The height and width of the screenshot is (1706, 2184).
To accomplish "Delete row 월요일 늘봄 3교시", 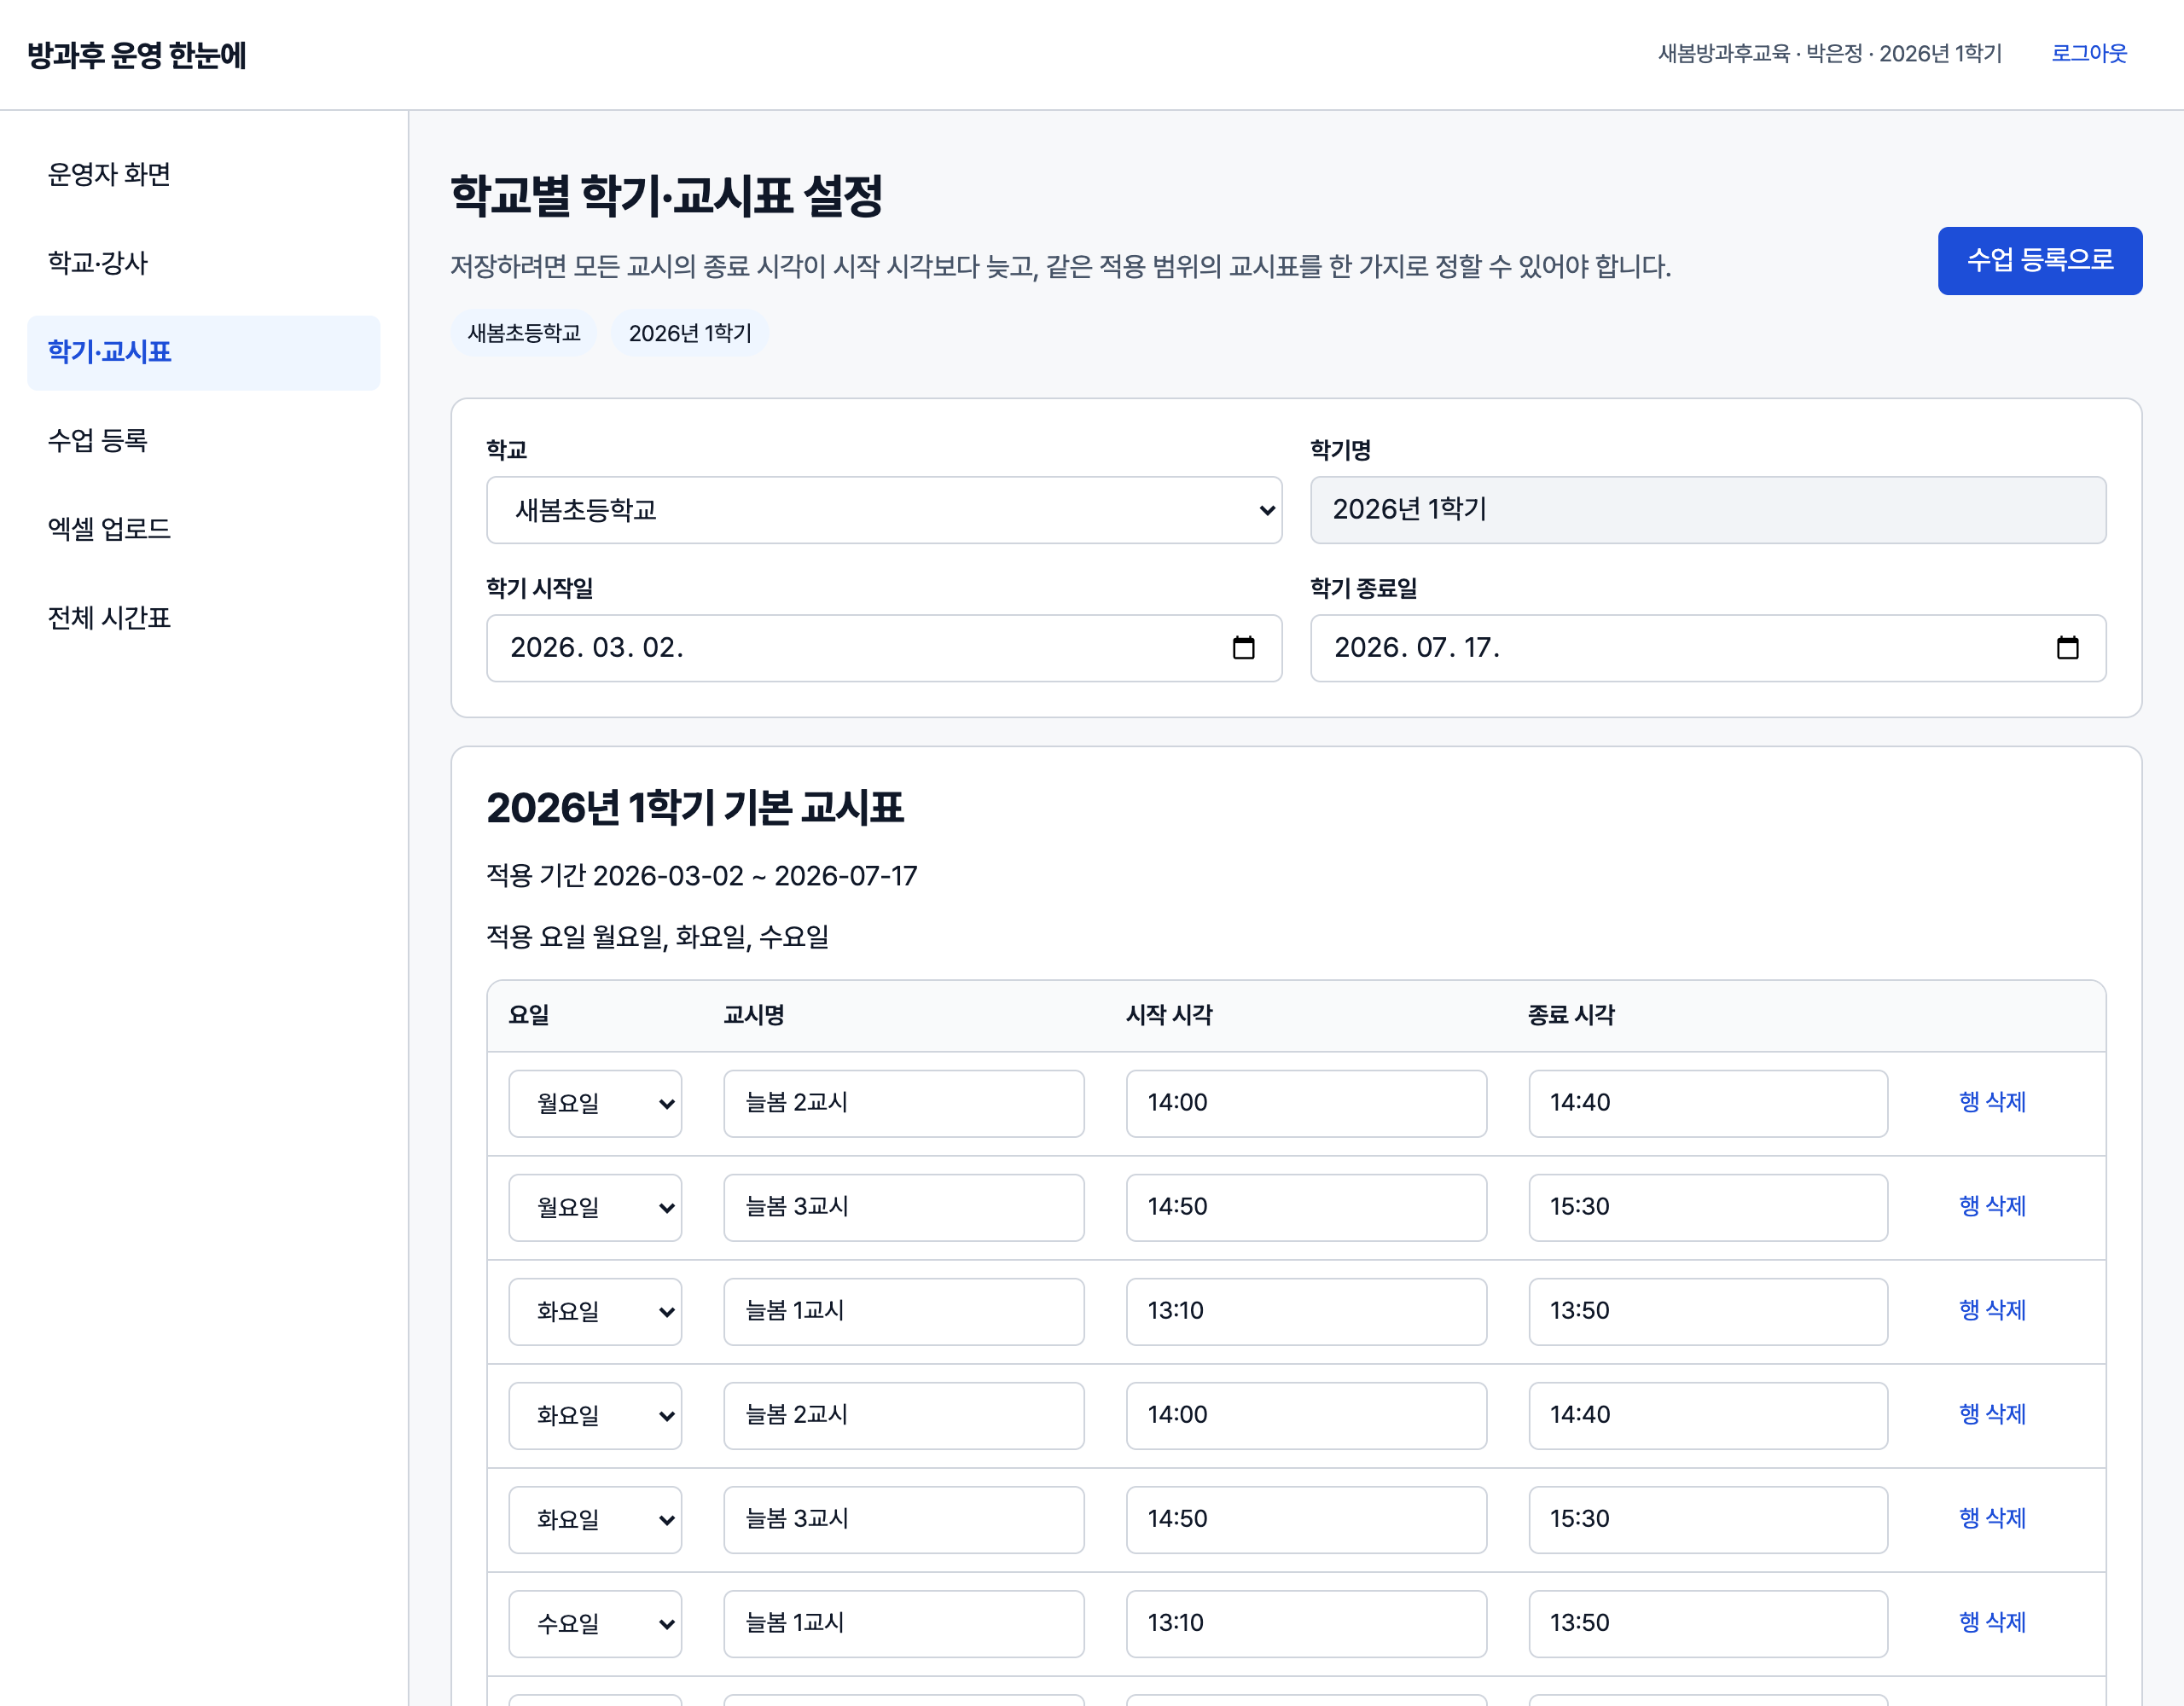I will click(x=1992, y=1207).
